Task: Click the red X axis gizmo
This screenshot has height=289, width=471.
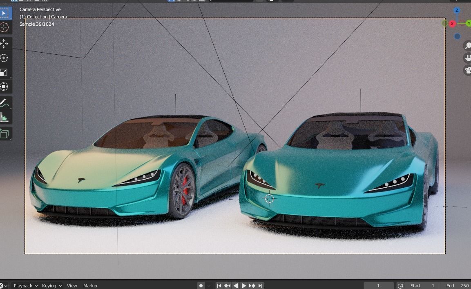Action: (452, 24)
